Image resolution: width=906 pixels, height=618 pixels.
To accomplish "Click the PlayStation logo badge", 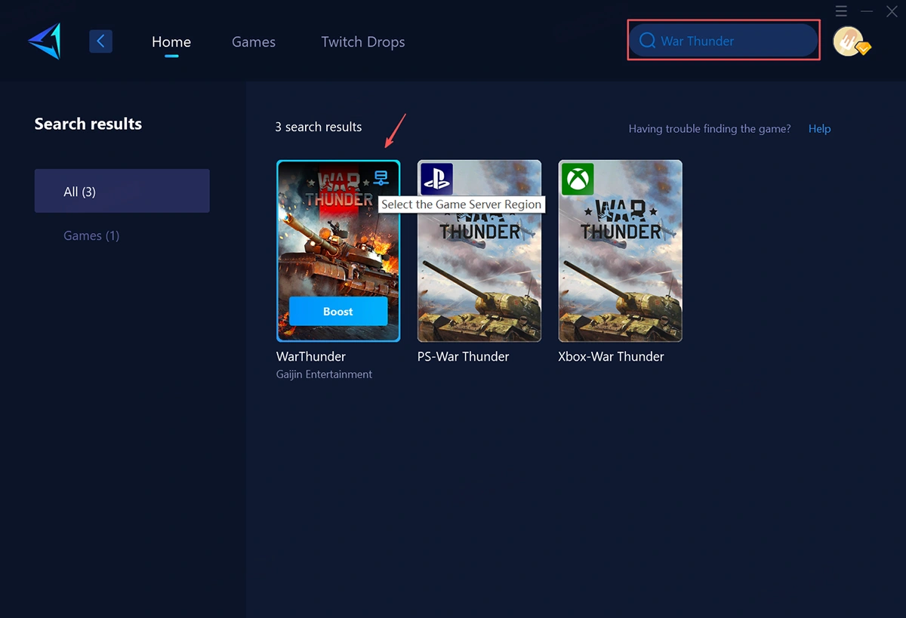I will pyautogui.click(x=436, y=179).
